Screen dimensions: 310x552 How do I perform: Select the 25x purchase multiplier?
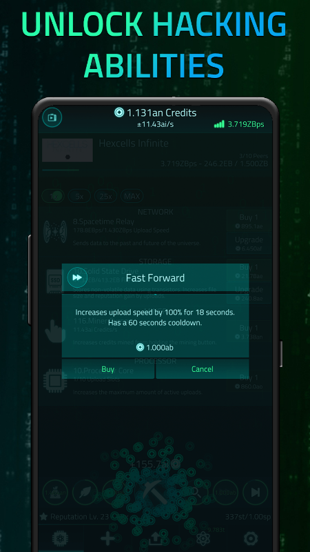[106, 196]
